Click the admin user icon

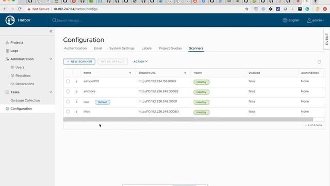[x=309, y=20]
